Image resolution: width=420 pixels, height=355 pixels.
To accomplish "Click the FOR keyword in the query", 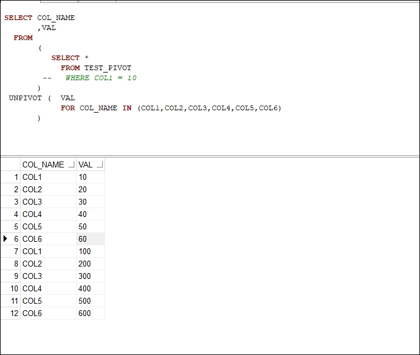I will 68,108.
